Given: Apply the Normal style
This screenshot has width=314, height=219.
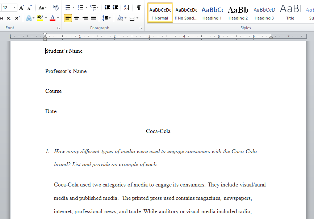Looking at the screenshot, I should click(x=160, y=13).
